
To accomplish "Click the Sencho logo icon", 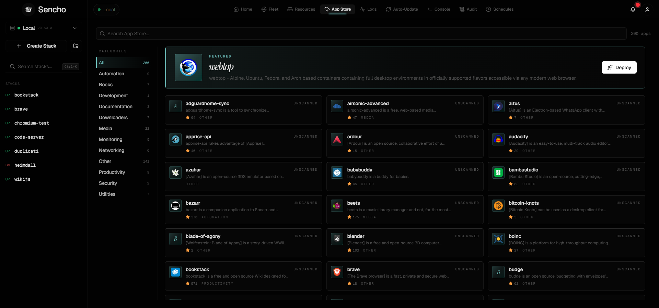I will tap(28, 10).
